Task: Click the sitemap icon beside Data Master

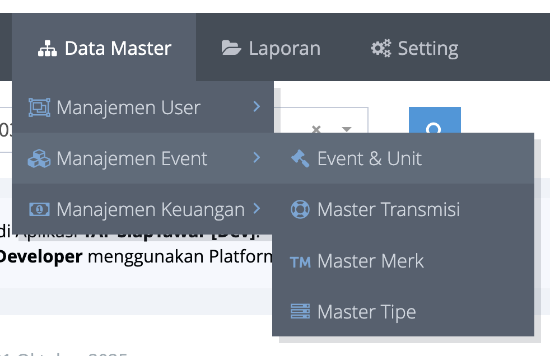Action: [x=48, y=49]
